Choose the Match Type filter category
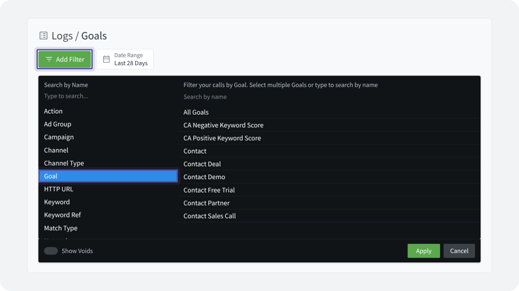Screen dimensions: 519x291 tap(108, 228)
